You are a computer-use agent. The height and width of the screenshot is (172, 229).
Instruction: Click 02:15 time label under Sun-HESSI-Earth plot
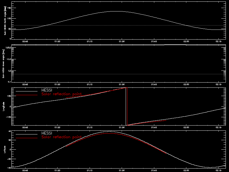pyautogui.click(x=218, y=41)
